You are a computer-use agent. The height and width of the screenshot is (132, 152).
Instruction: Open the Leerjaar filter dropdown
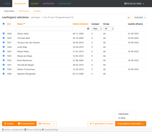click(97, 29)
